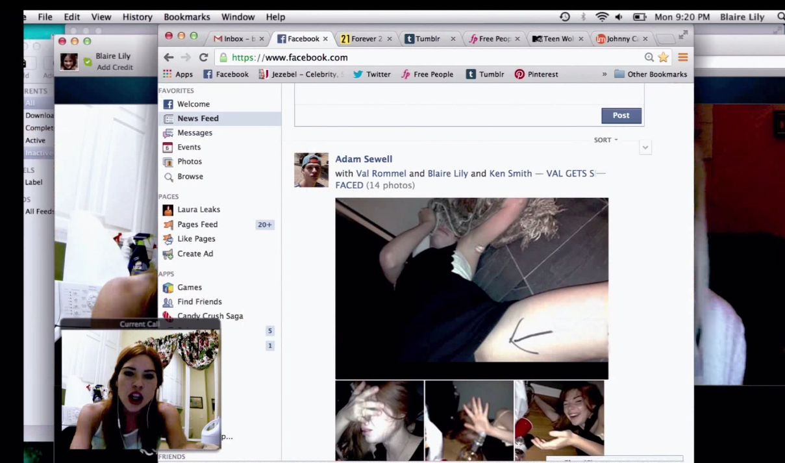The height and width of the screenshot is (463, 785).
Task: Click the address bar URL field
Action: 429,57
